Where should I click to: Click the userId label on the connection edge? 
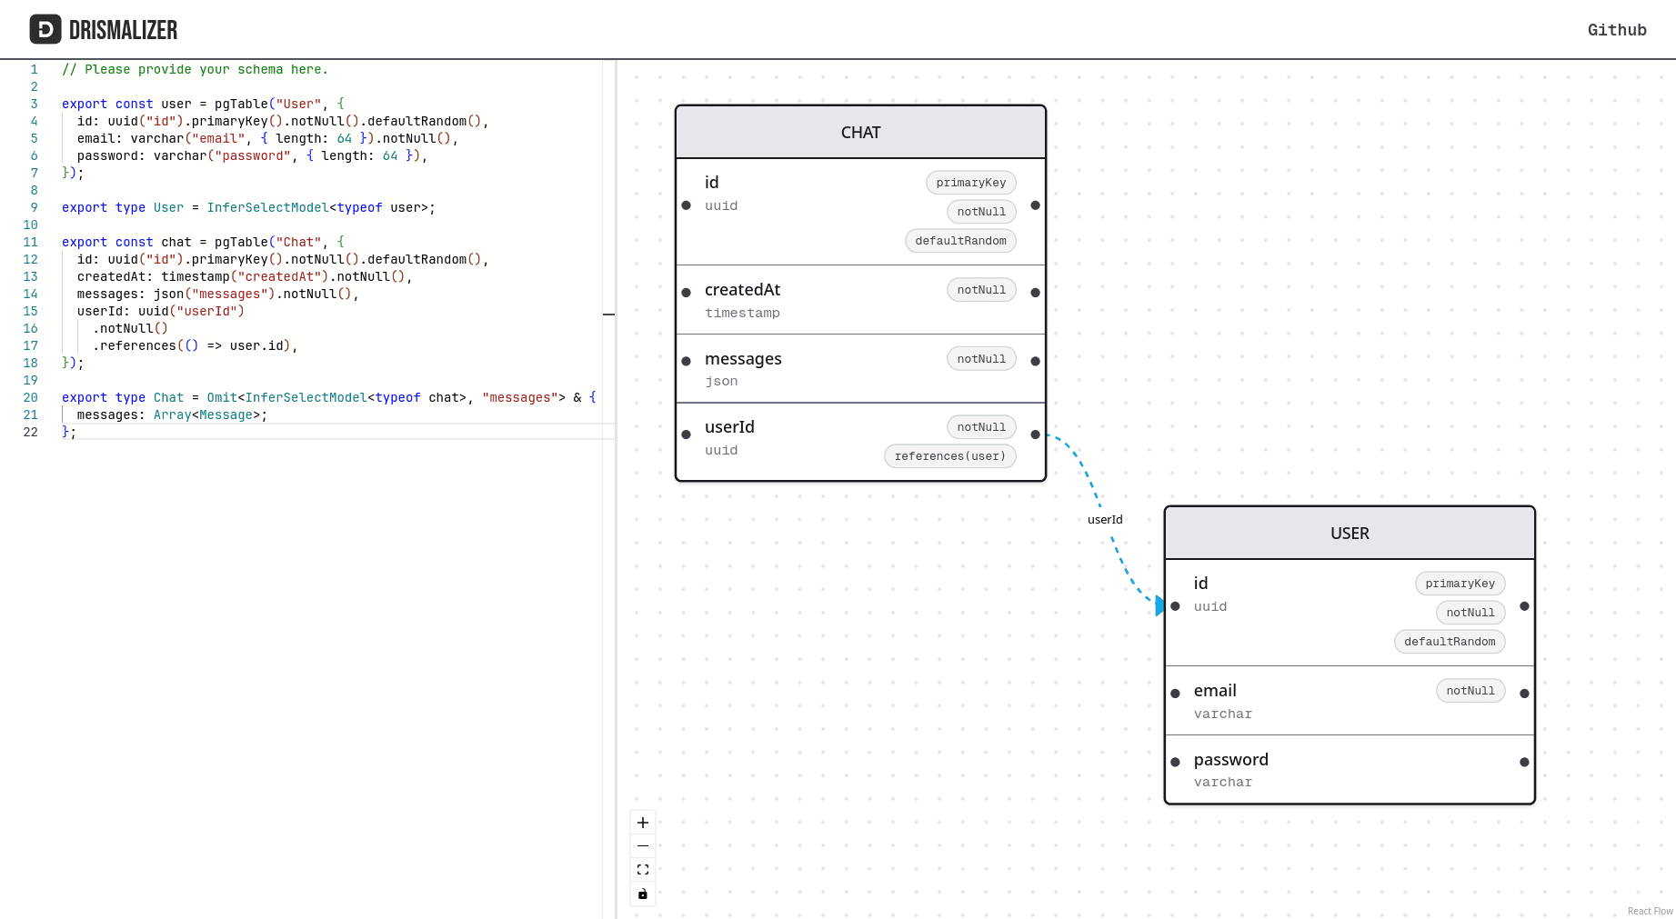pyautogui.click(x=1105, y=519)
